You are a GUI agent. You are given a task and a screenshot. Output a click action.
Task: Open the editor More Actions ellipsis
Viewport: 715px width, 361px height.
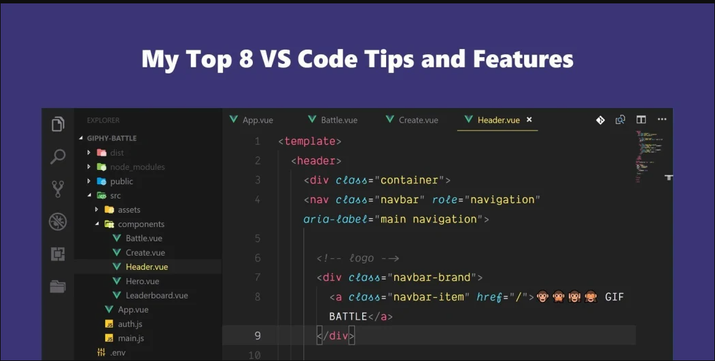pyautogui.click(x=662, y=119)
